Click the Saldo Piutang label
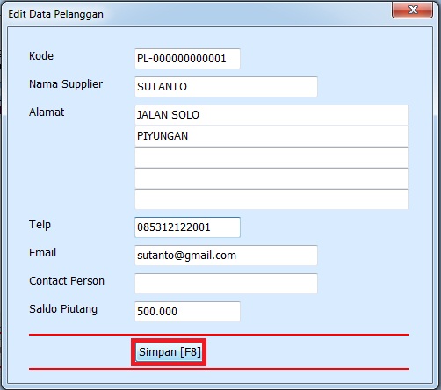441x390 pixels. (63, 309)
